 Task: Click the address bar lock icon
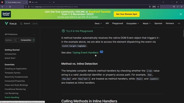coord(29,7)
